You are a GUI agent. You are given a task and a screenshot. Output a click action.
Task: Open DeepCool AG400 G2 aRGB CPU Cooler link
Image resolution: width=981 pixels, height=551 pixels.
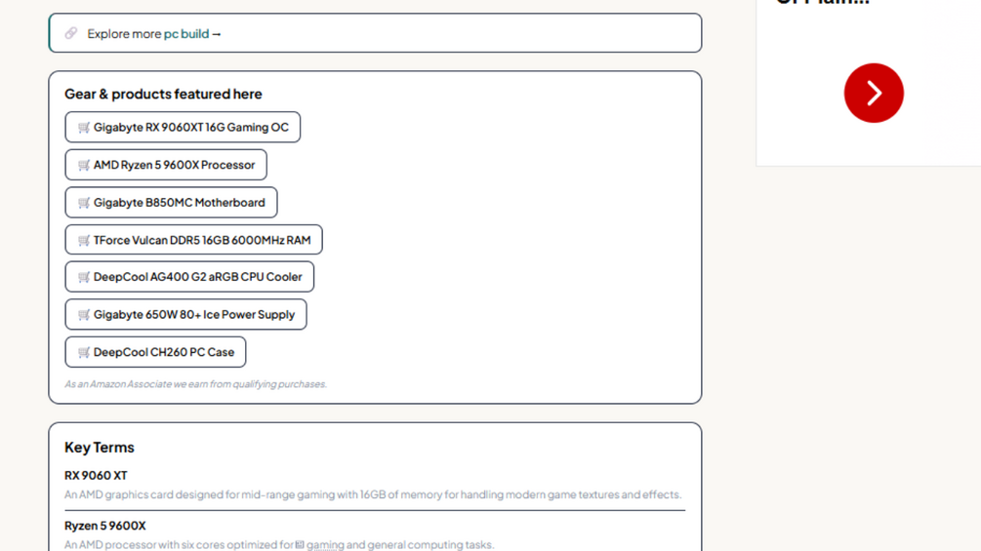coord(189,277)
